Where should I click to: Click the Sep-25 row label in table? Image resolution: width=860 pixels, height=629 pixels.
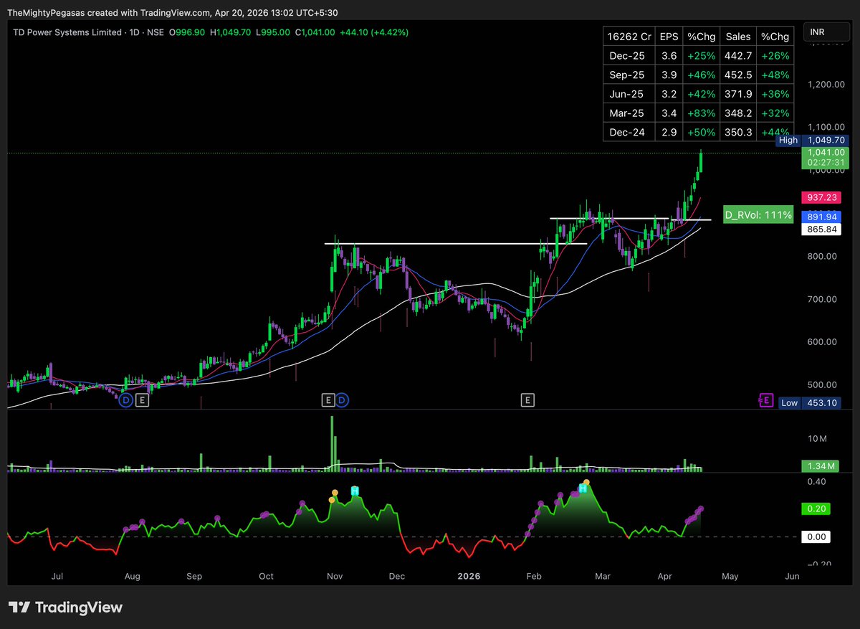pyautogui.click(x=629, y=75)
